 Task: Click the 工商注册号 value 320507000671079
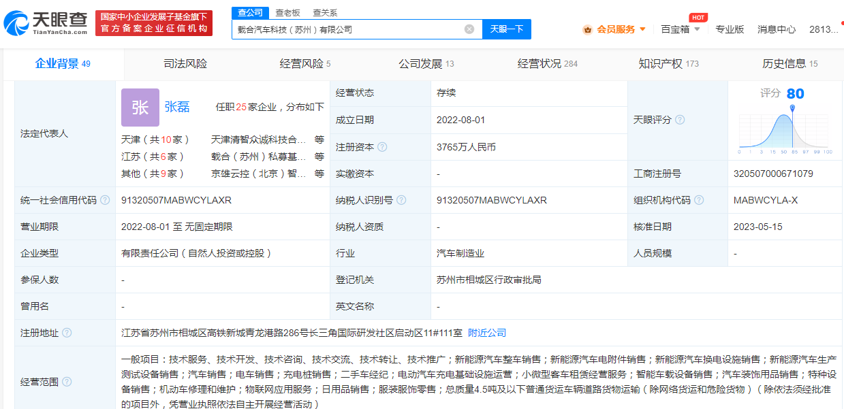click(x=773, y=174)
